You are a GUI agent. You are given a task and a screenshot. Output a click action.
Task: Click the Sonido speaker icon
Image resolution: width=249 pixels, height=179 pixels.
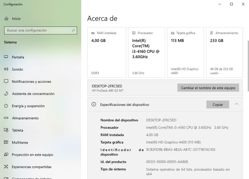coord(6,69)
